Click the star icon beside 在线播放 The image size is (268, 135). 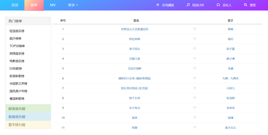pyautogui.click(x=158, y=5)
